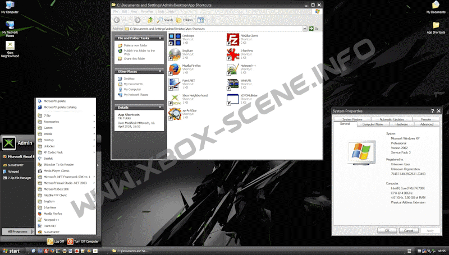Click the Back arrow in Explorer toolbar
The height and width of the screenshot is (255, 449).
[117, 20]
